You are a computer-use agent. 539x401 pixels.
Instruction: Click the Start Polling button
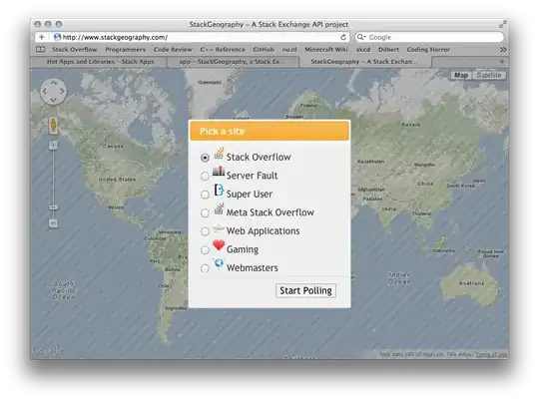305,290
